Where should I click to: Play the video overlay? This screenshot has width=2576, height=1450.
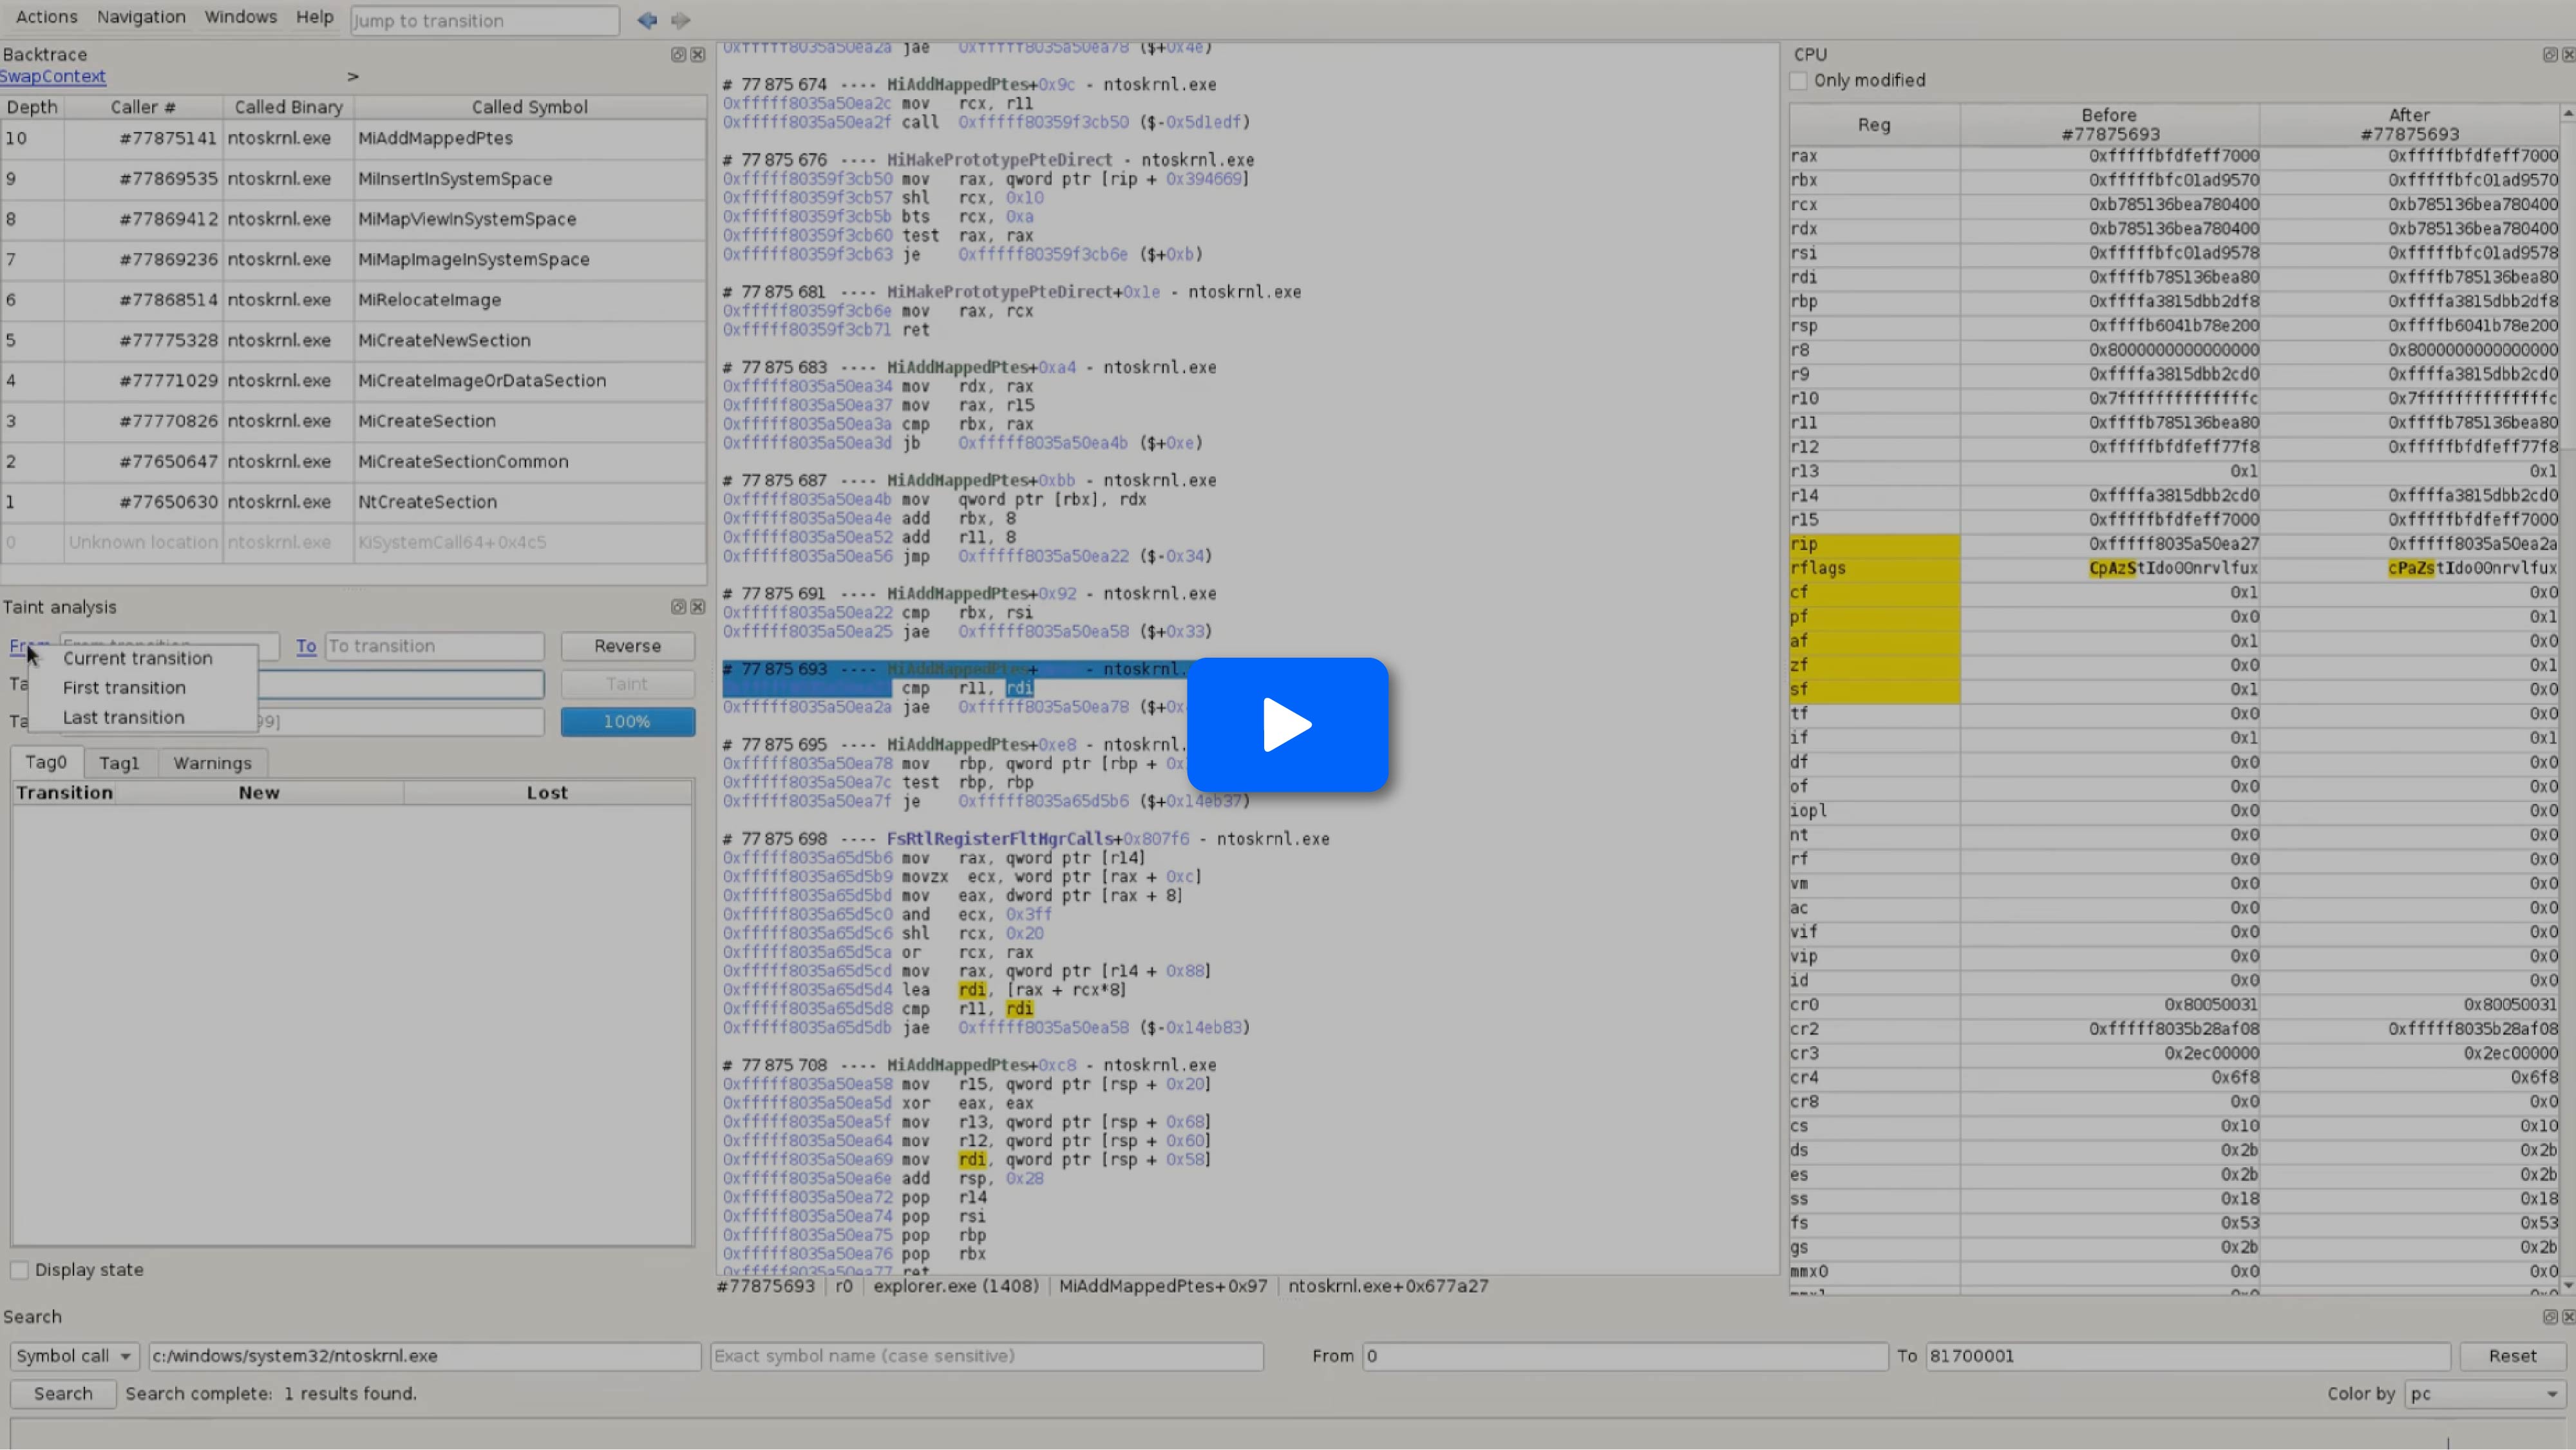point(1287,725)
